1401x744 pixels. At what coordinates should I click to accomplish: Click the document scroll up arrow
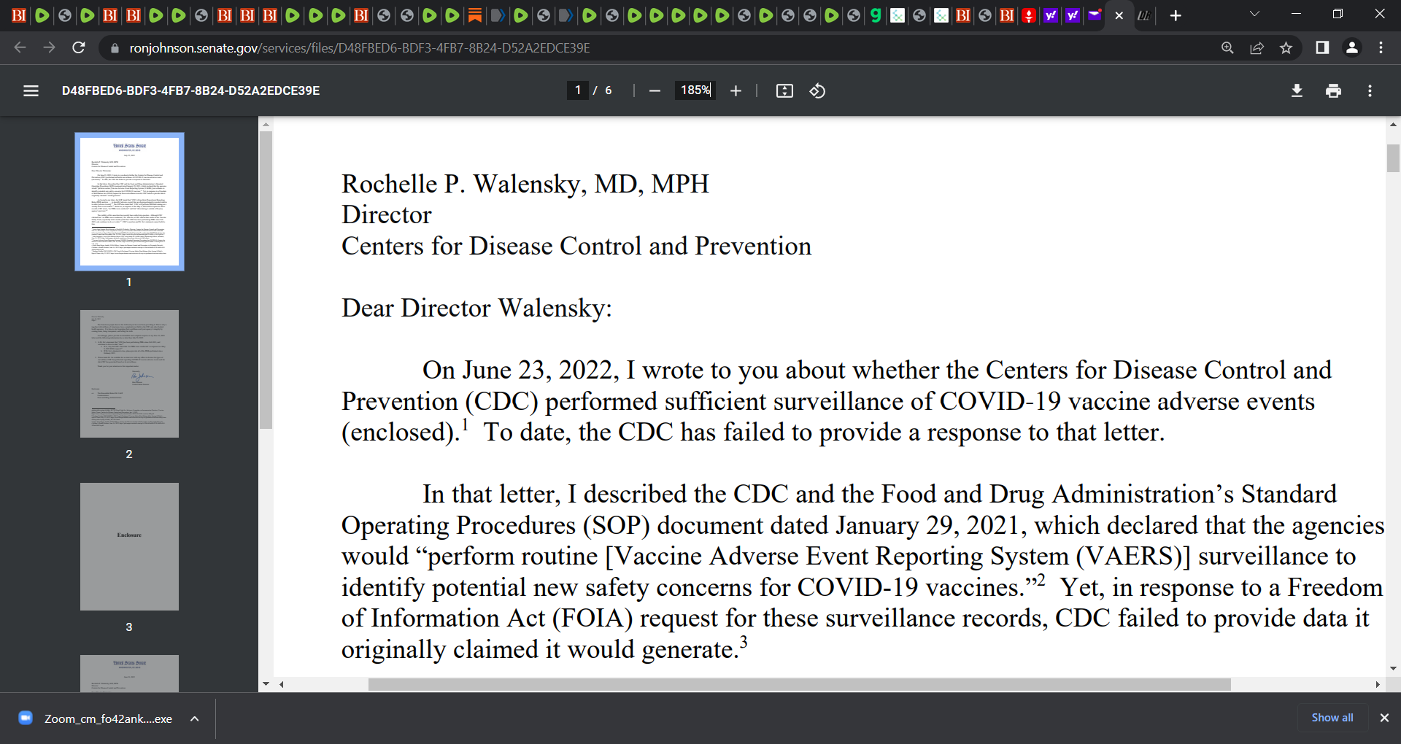(1393, 125)
